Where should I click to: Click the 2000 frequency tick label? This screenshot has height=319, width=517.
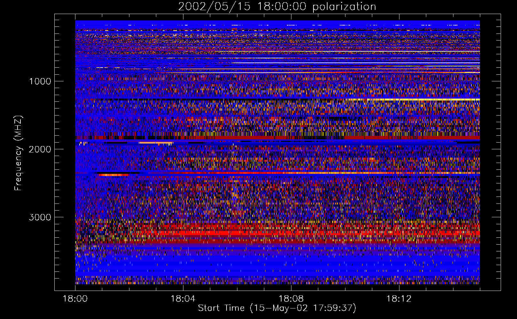pos(40,149)
